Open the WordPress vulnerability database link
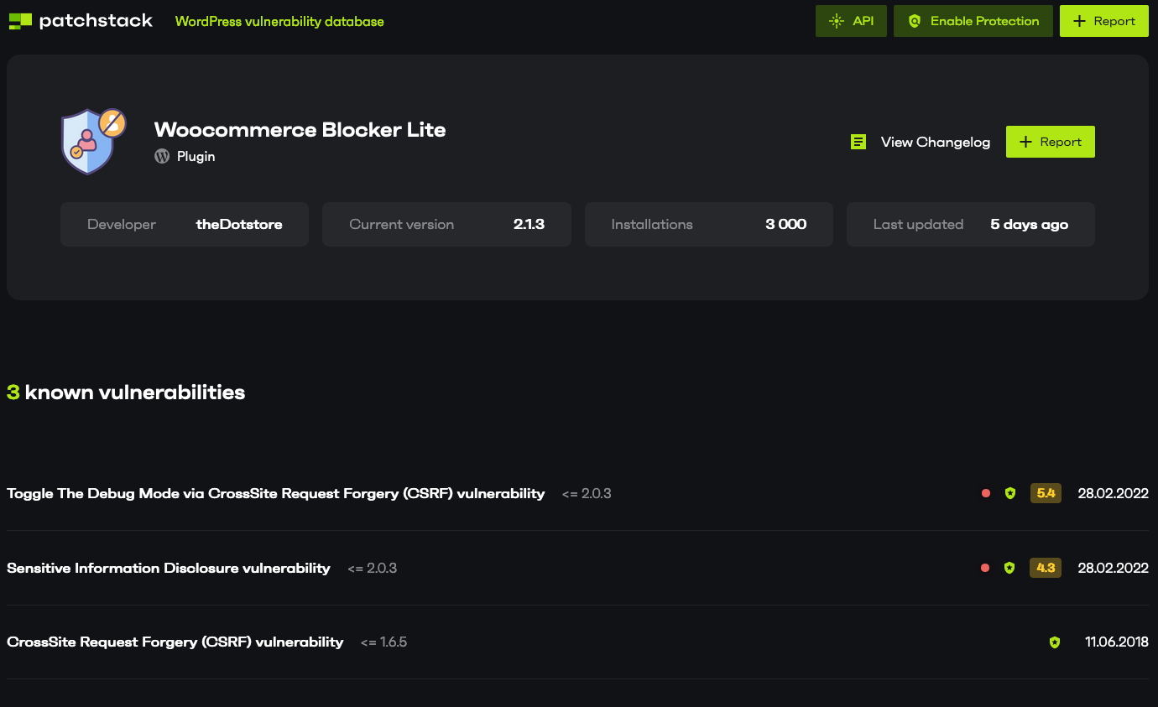1158x707 pixels. click(279, 22)
